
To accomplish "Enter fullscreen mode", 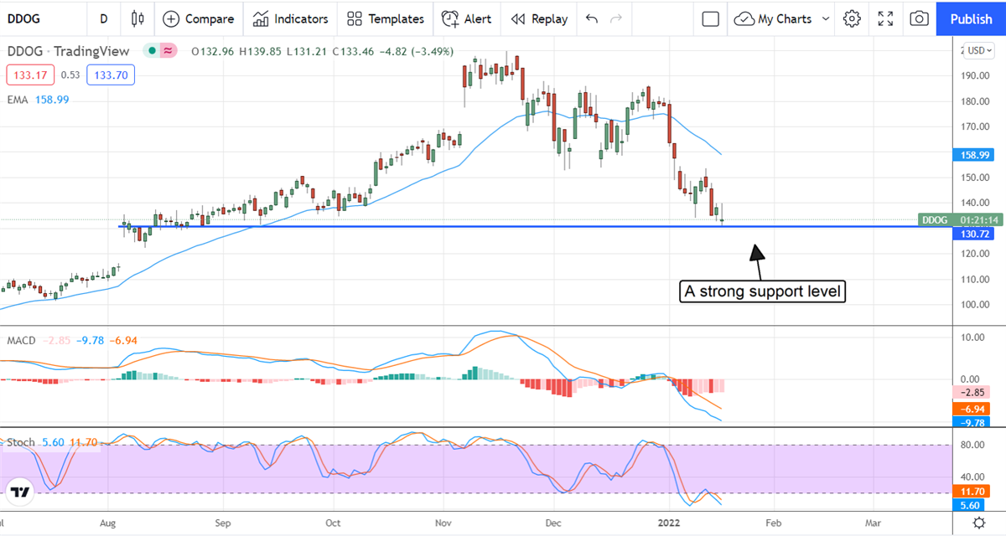I will click(x=885, y=18).
